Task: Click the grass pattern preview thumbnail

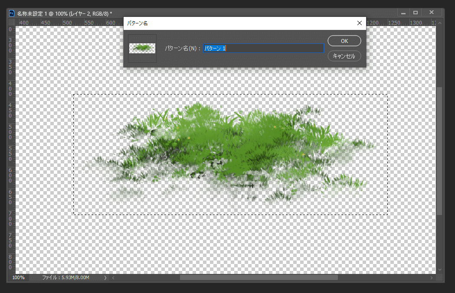Action: [x=142, y=49]
